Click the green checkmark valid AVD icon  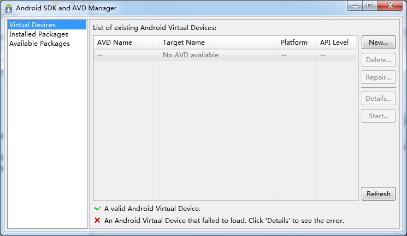(97, 209)
